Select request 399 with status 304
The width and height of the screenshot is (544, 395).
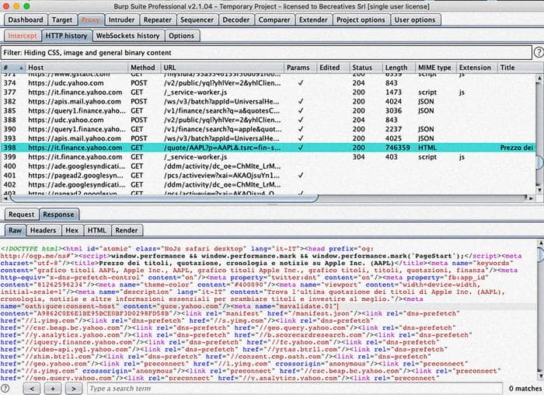pyautogui.click(x=268, y=157)
